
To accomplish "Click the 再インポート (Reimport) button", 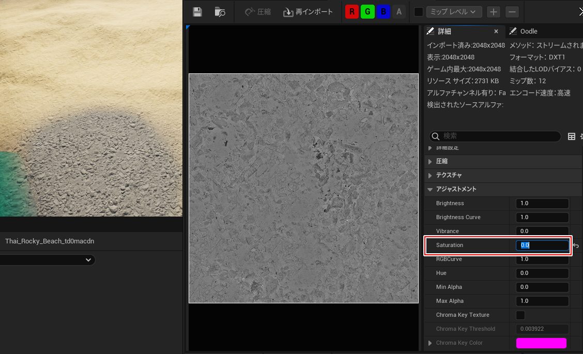I will pyautogui.click(x=308, y=12).
